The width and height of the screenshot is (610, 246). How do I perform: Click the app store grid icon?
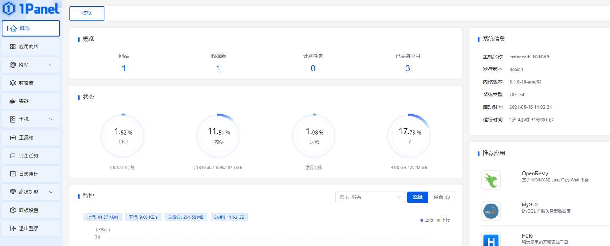tap(13, 47)
